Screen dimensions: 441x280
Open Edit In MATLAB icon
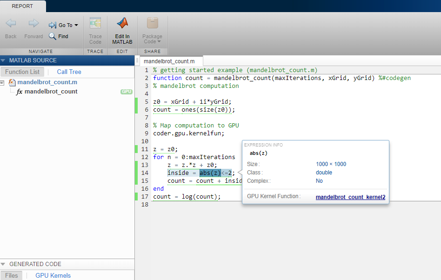pyautogui.click(x=122, y=24)
